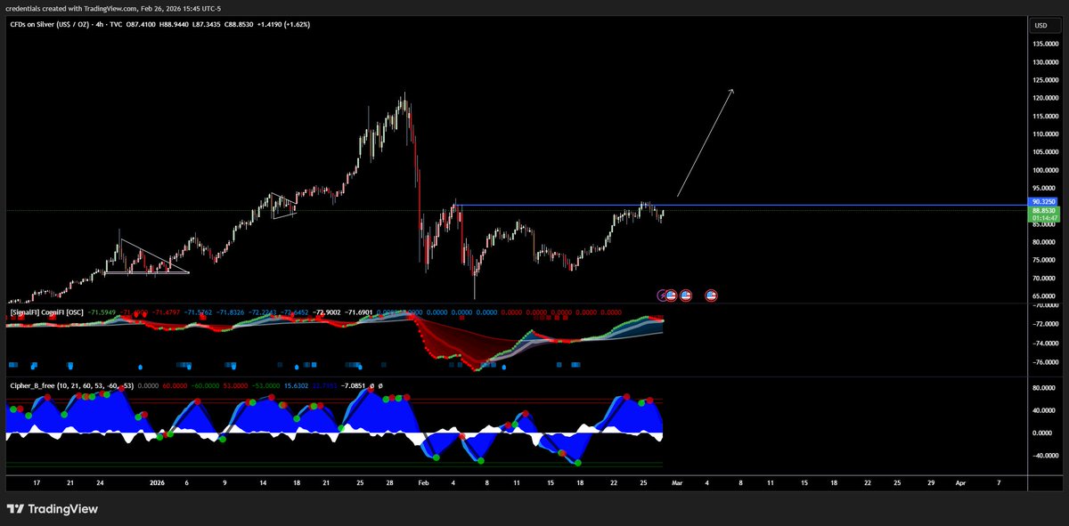Open the Cipher_B_free indicator legend title
The height and width of the screenshot is (526, 1069).
[71, 385]
